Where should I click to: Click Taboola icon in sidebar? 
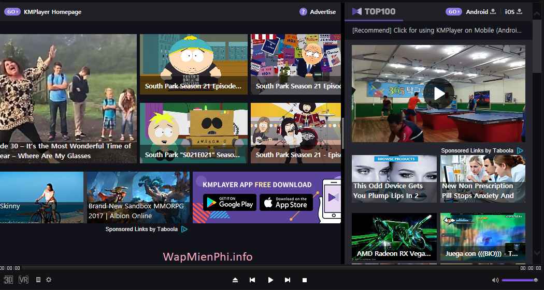click(520, 150)
